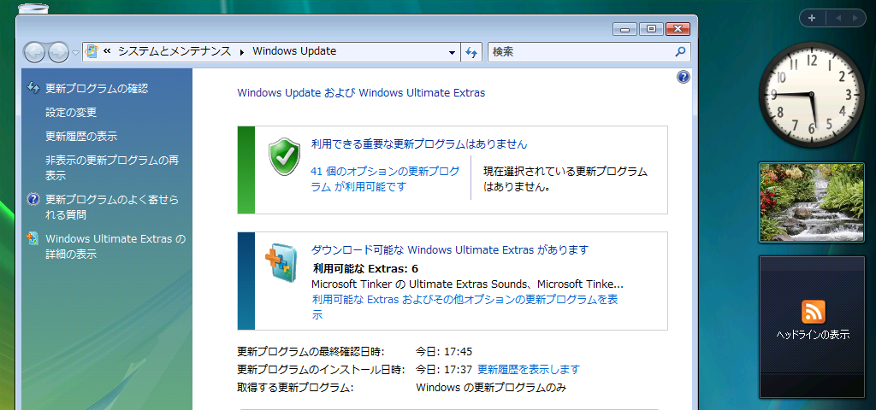The image size is (876, 410).
Task: Click the refresh button next to the address bar
Action: [471, 52]
